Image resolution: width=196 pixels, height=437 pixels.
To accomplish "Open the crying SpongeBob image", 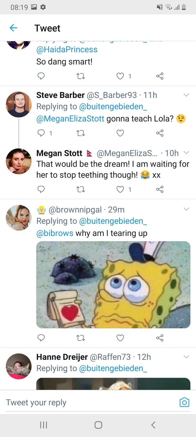I will (113, 285).
